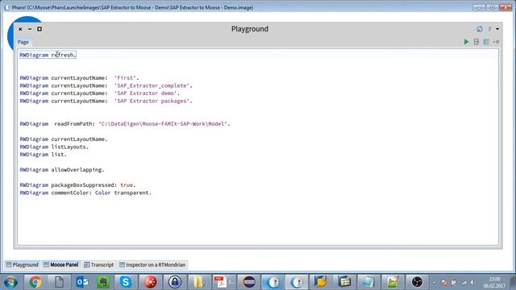Switch to the second Pharo lighthouse icon in taskbar
The height and width of the screenshot is (290, 516).
(297, 282)
